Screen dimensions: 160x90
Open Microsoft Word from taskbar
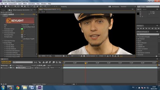(32, 88)
